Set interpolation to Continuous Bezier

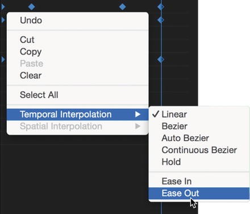199,150
